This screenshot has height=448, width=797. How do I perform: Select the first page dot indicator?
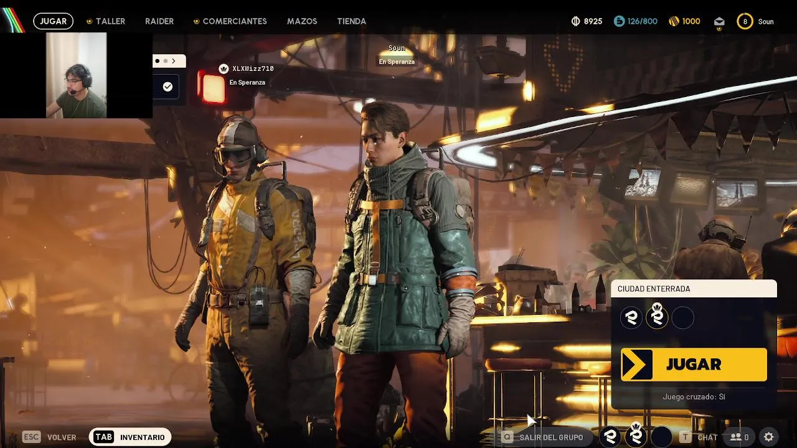(x=158, y=61)
